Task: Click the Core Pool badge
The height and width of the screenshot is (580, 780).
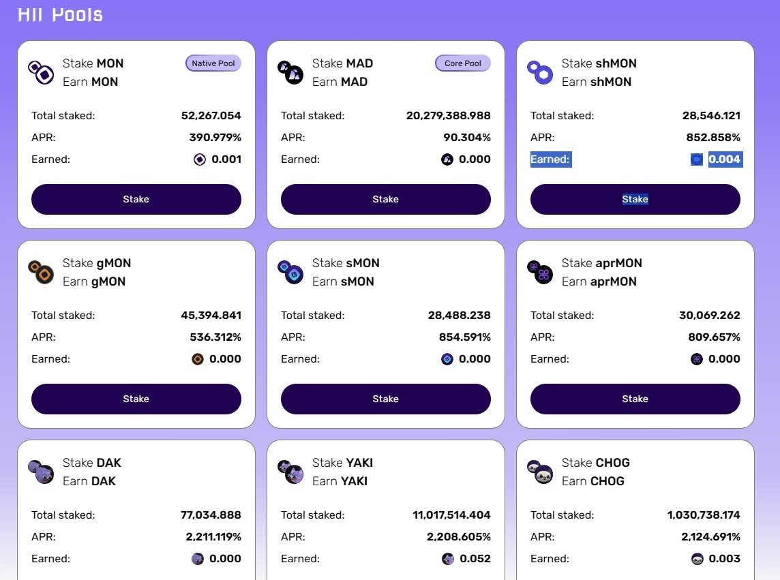Action: click(463, 63)
